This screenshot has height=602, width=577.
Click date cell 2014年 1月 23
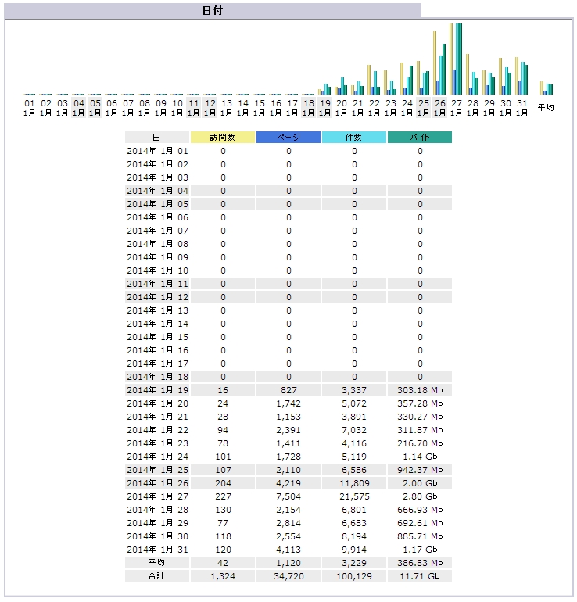157,443
